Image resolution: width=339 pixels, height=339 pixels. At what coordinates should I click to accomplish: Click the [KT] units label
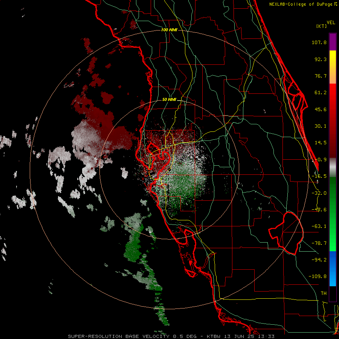tap(322, 26)
